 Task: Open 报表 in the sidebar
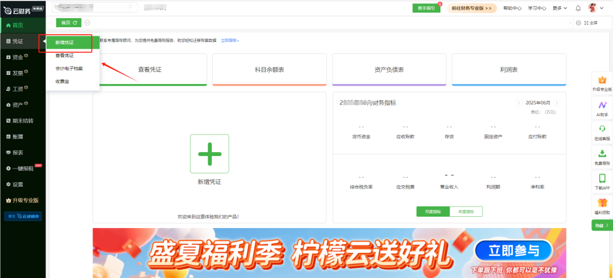(23, 153)
